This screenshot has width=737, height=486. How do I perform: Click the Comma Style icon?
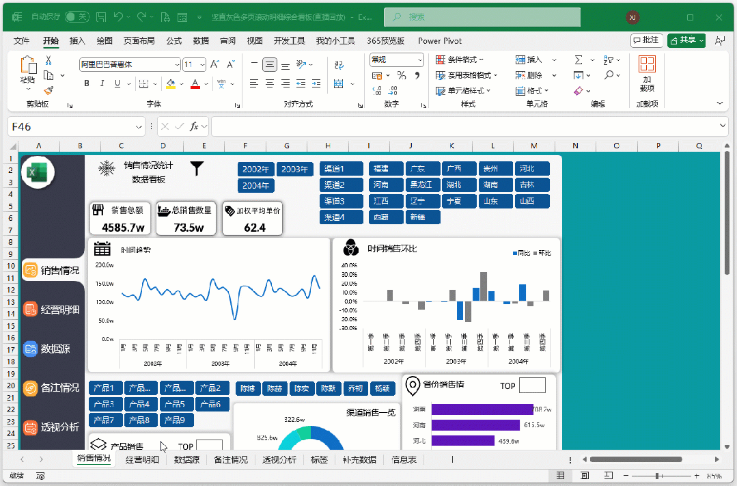click(417, 75)
